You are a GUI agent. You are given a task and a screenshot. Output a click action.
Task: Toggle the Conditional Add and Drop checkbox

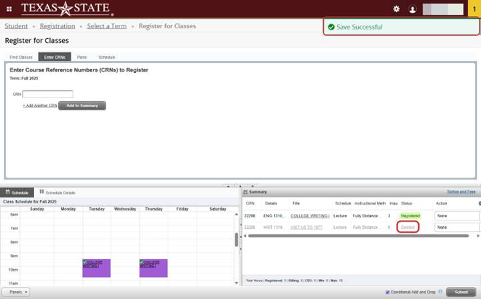tap(387, 292)
